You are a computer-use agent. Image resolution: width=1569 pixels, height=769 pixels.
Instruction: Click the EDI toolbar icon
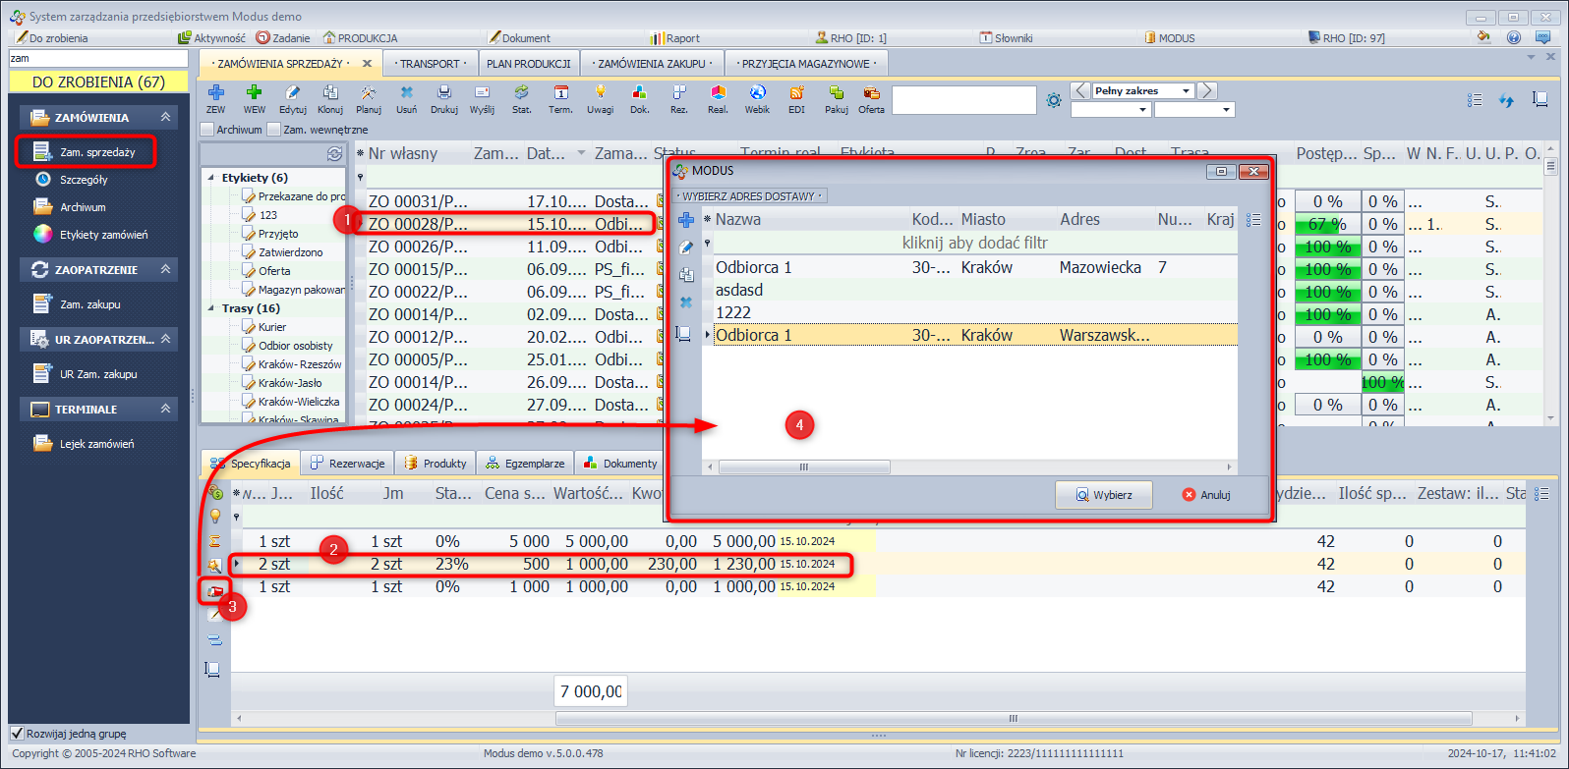click(796, 93)
